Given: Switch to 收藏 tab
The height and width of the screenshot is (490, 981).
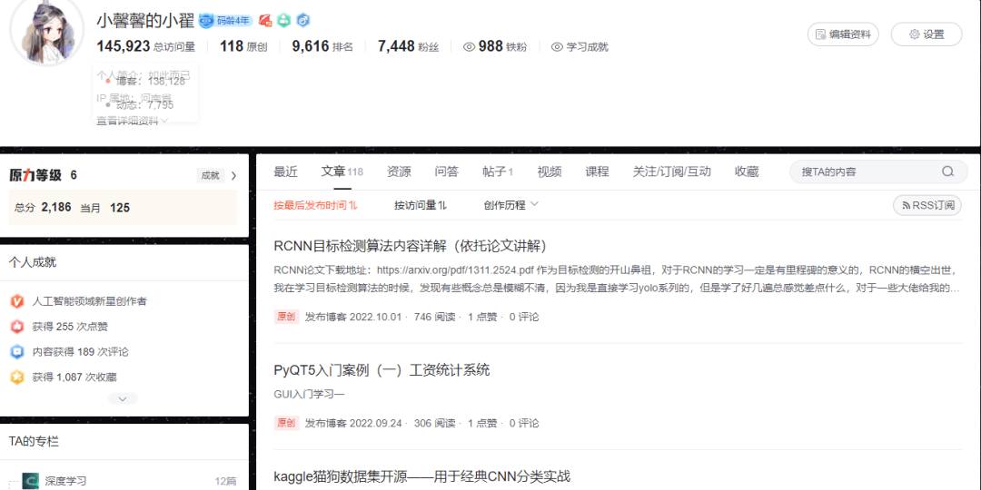Looking at the screenshot, I should point(747,171).
